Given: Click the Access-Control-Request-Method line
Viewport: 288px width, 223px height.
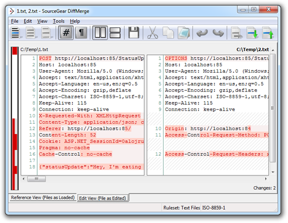Looking at the screenshot, I should (216, 135).
